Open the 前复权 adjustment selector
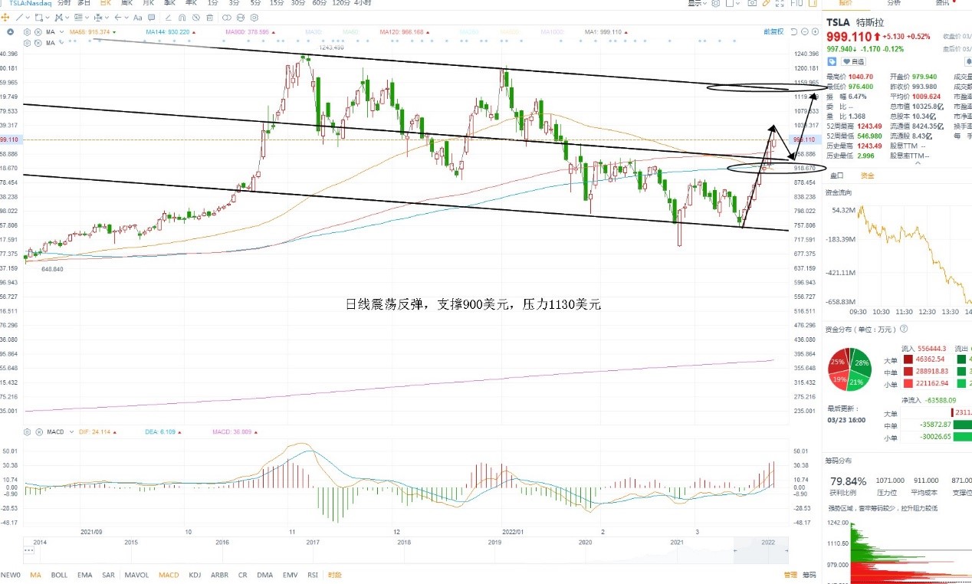This screenshot has width=972, height=584. pos(773,31)
